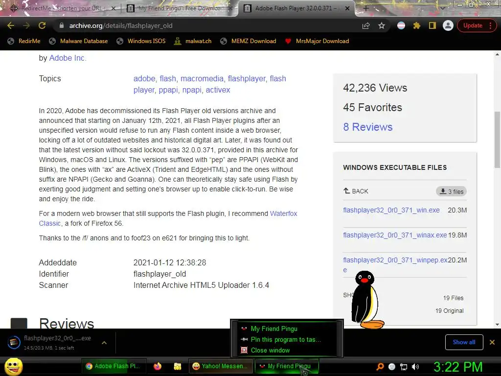Image resolution: width=501 pixels, height=376 pixels.
Task: Click the site lock icon in address bar
Action: coord(62,25)
